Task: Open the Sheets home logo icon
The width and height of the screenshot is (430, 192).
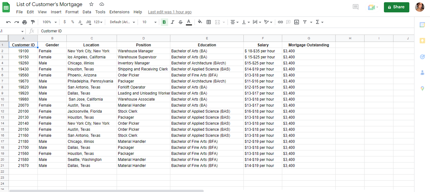Action: (x=6, y=8)
